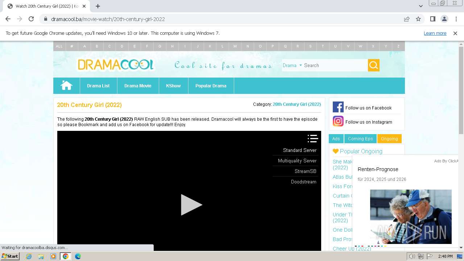
Task: Click the Dramacool home icon
Action: coord(66,86)
